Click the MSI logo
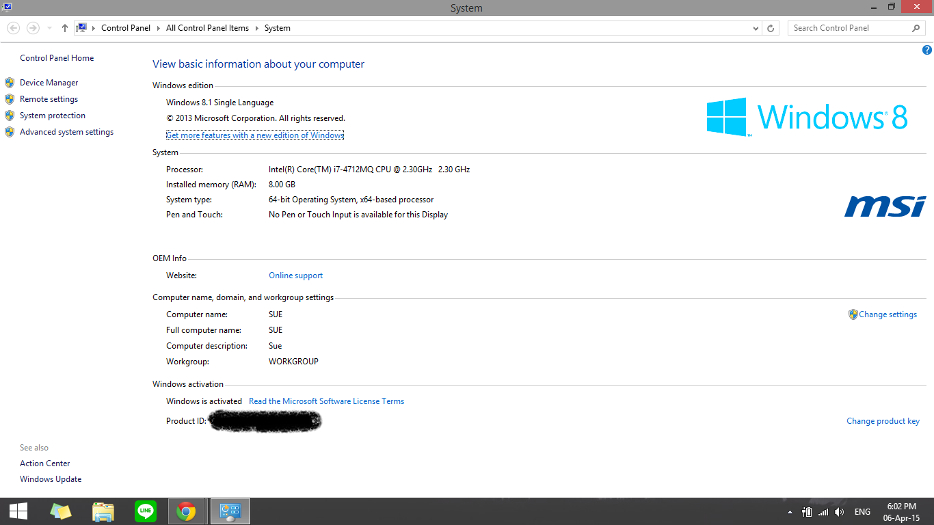 tap(885, 206)
